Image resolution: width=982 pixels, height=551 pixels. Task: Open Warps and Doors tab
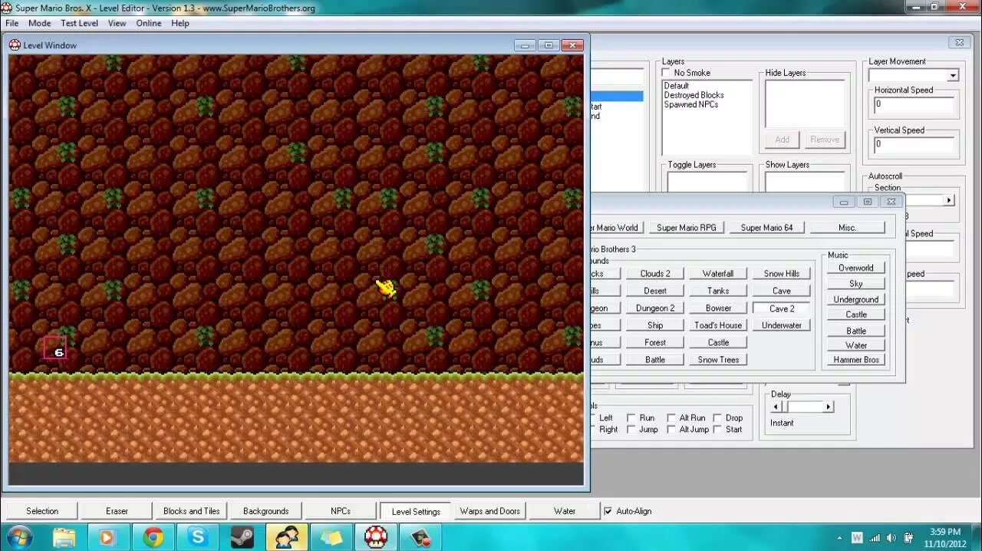point(490,511)
